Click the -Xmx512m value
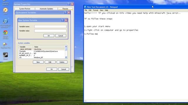Viewport: 188px width, 105px height. click(38, 49)
